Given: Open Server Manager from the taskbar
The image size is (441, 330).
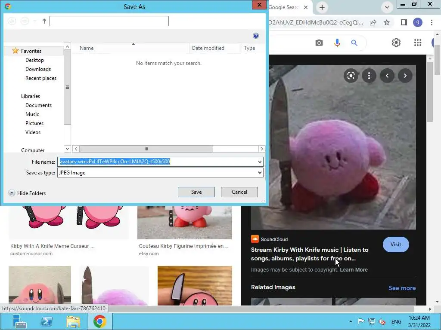Looking at the screenshot, I should click(20, 321).
